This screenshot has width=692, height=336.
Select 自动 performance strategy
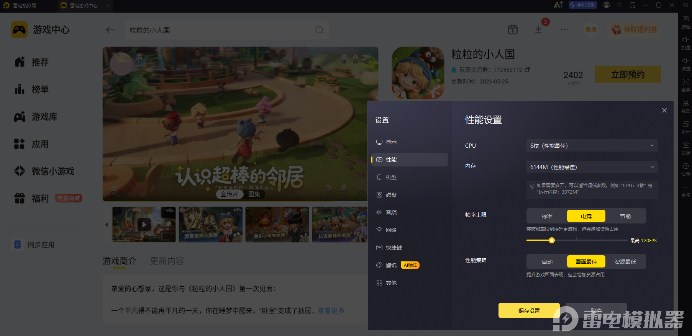[547, 262]
